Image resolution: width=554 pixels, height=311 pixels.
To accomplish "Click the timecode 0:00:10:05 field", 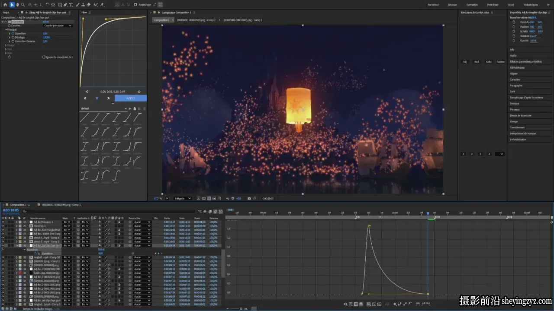I will click(x=11, y=210).
